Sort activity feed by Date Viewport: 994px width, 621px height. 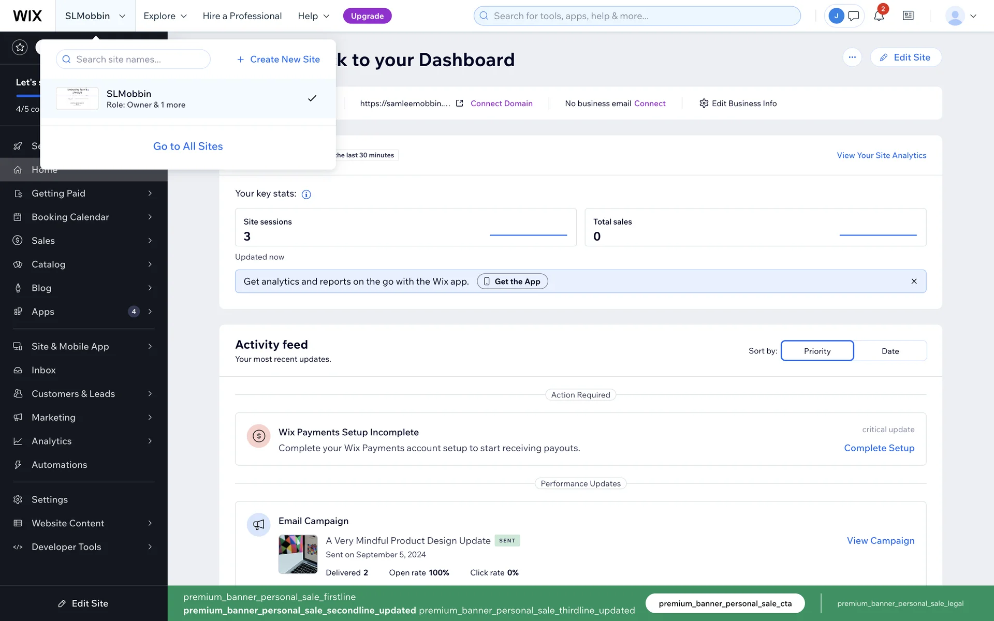point(890,351)
